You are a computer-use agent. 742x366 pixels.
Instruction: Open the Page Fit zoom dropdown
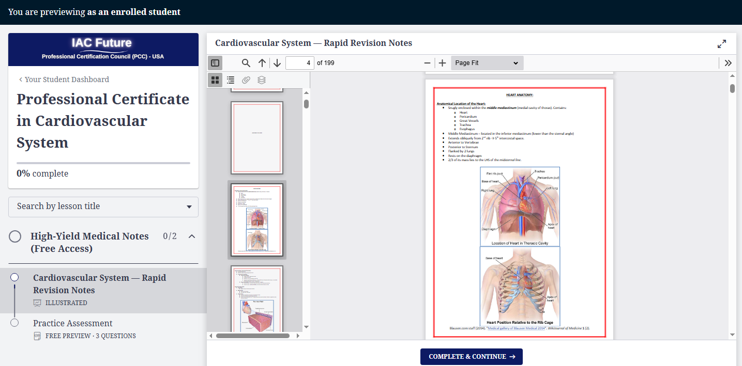point(487,63)
